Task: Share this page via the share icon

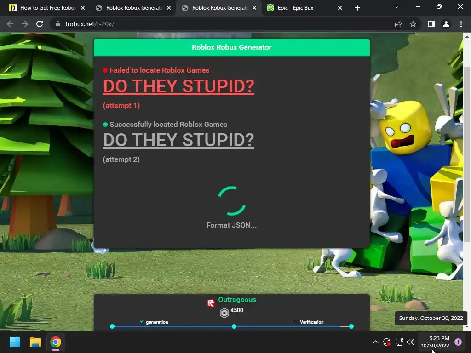Action: click(x=398, y=24)
